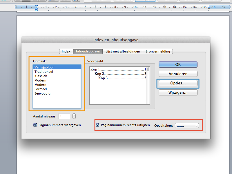232x174 pixels.
Task: Click Kop 3 line in preview
Action: [122, 78]
